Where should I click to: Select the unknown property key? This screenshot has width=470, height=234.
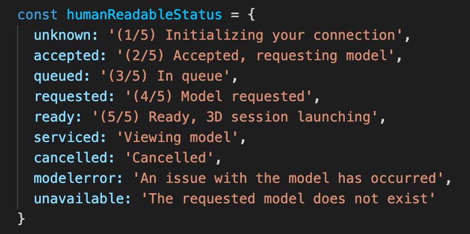(x=63, y=36)
